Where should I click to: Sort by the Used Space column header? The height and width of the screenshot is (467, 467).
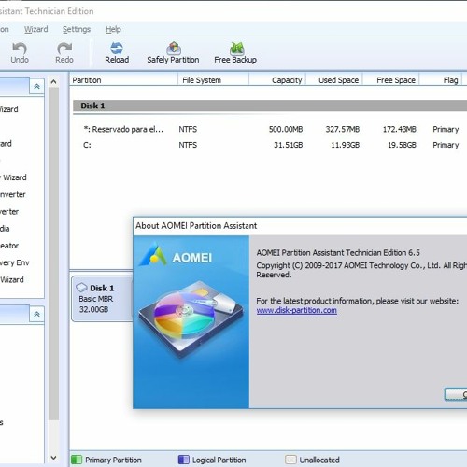click(334, 80)
